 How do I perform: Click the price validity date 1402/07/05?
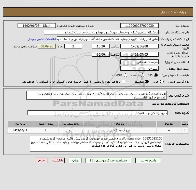tap(139, 54)
